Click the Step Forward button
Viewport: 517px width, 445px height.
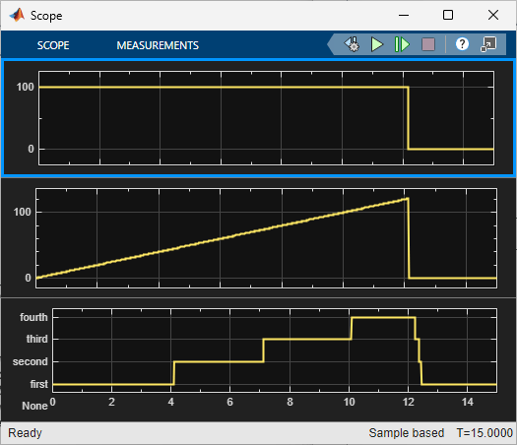(x=402, y=44)
